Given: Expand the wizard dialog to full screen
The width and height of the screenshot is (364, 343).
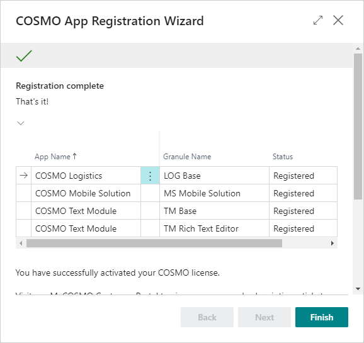Looking at the screenshot, I should click(x=318, y=20).
